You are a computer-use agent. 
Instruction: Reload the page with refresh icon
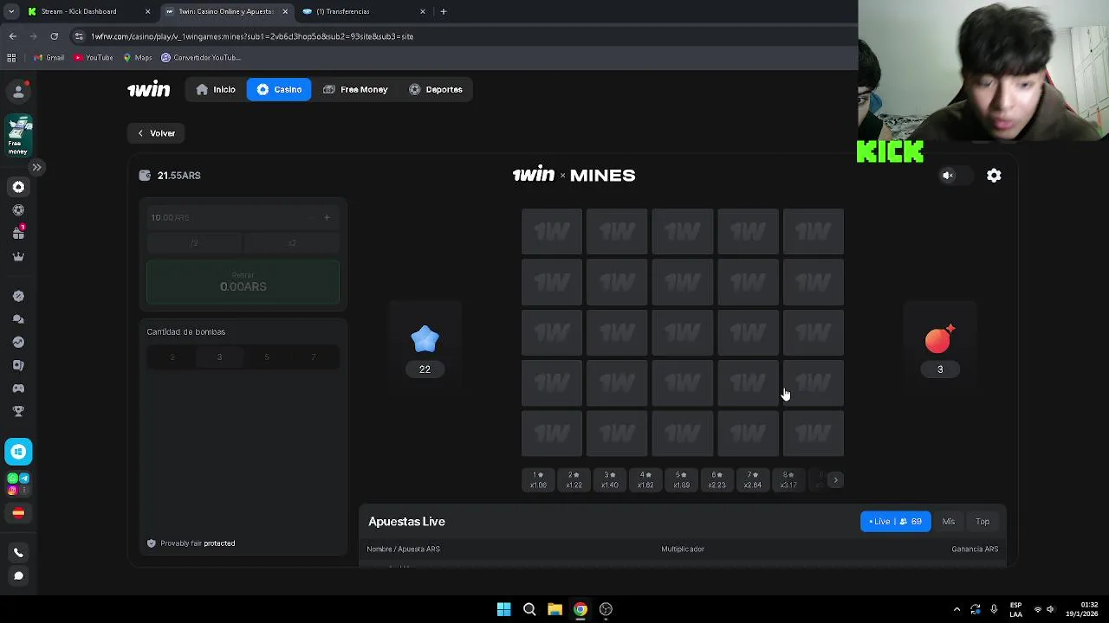click(x=54, y=36)
